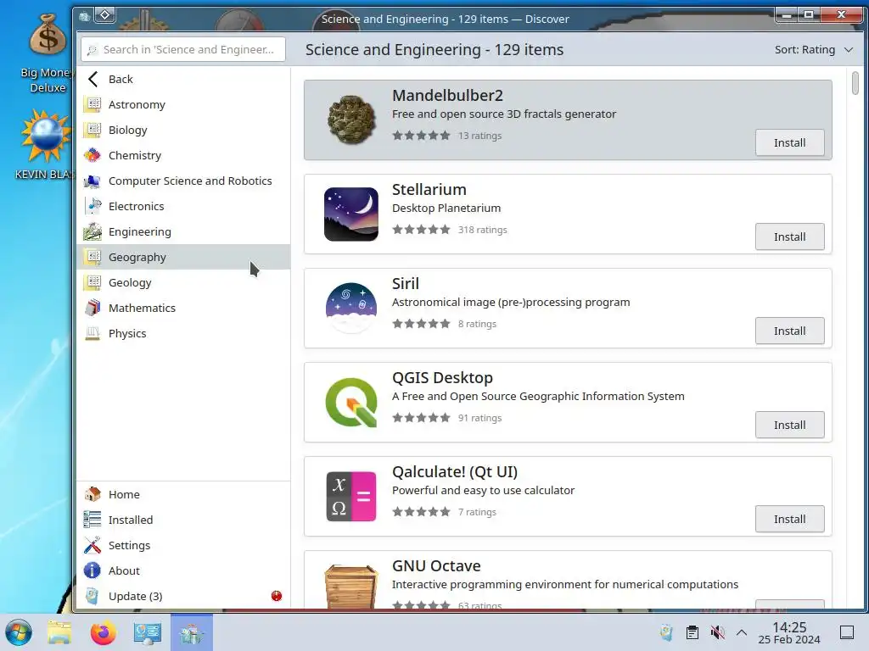The image size is (869, 651).
Task: Click the clipboard tray icon
Action: [692, 632]
